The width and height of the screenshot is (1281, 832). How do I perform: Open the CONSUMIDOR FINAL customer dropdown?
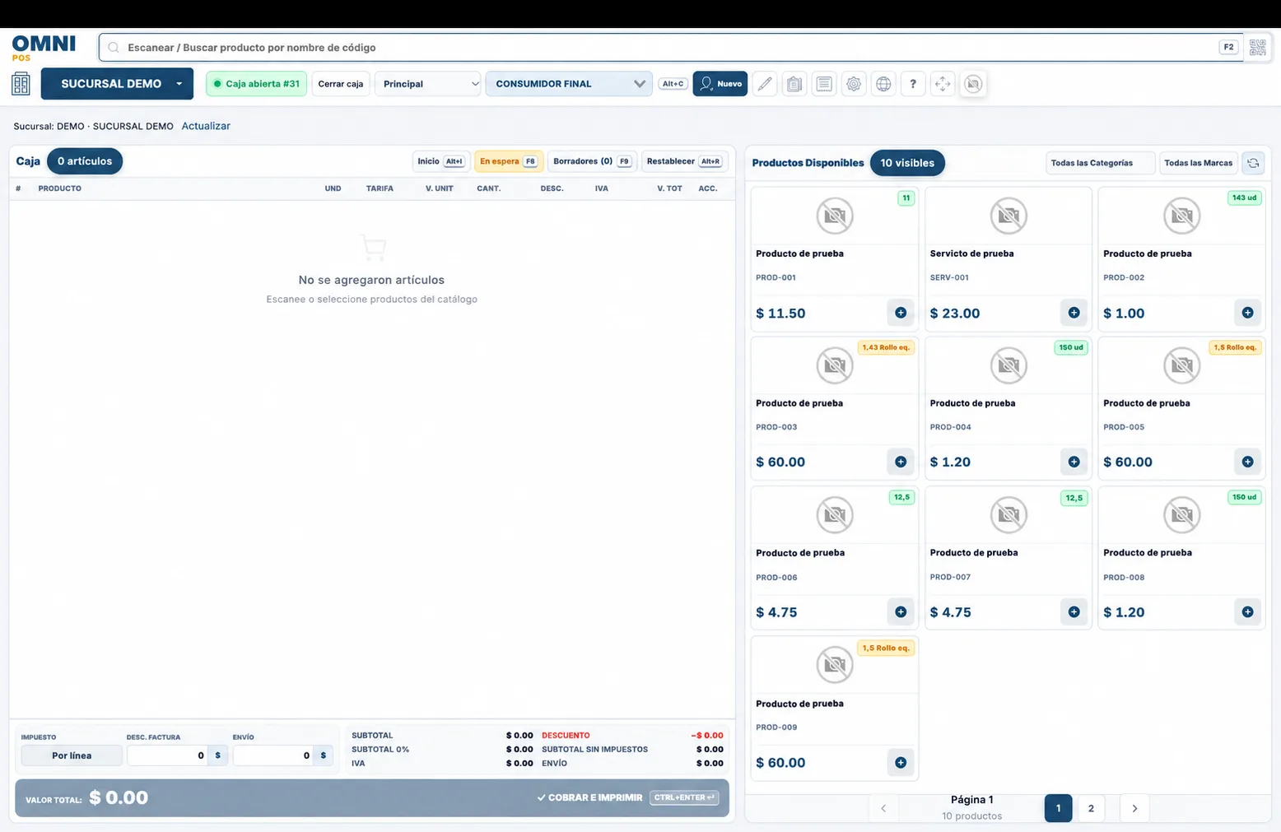pyautogui.click(x=569, y=84)
